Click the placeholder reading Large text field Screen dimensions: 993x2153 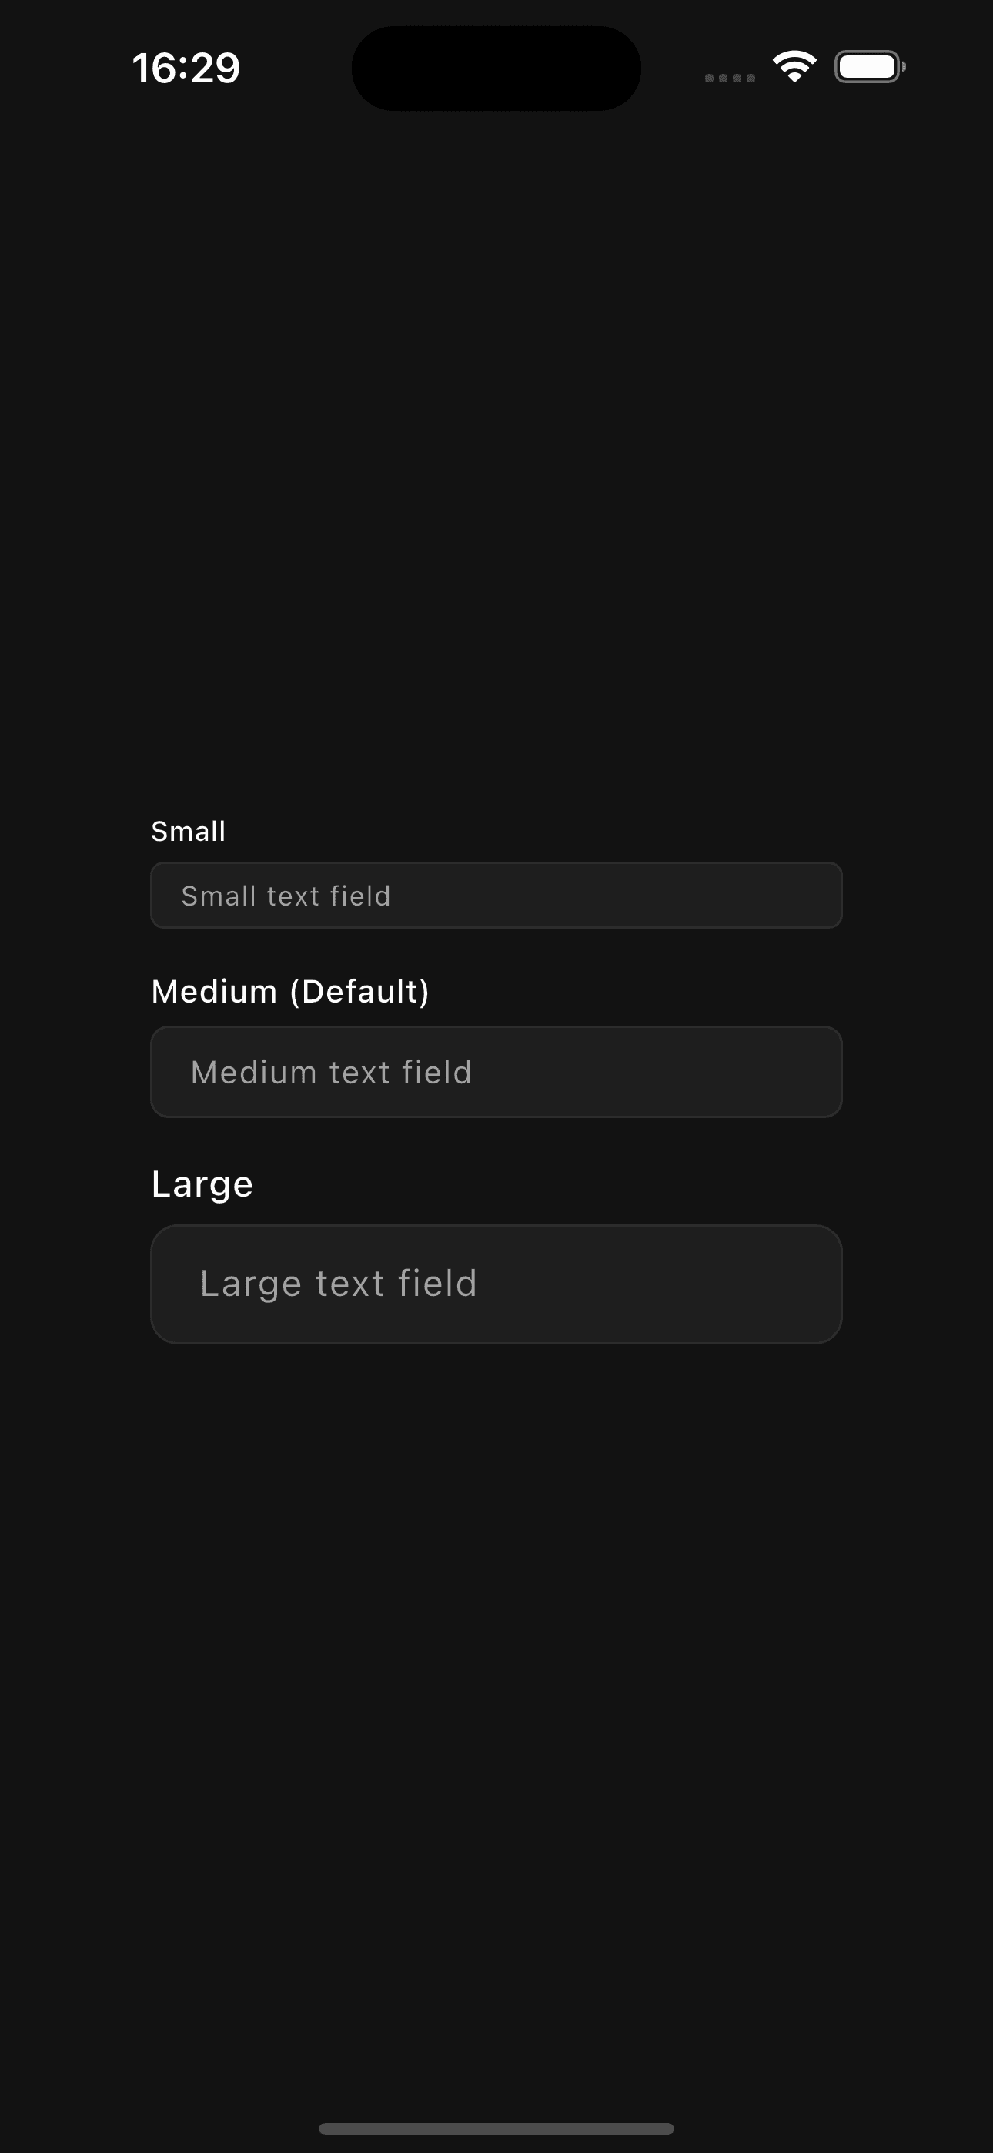pyautogui.click(x=338, y=1283)
